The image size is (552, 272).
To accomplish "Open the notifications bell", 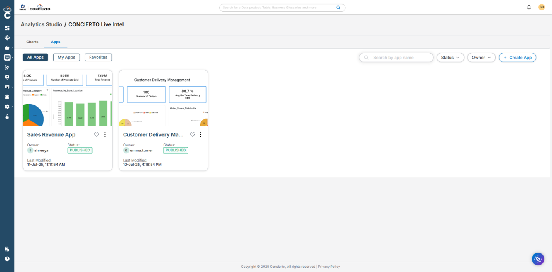I will (x=529, y=7).
